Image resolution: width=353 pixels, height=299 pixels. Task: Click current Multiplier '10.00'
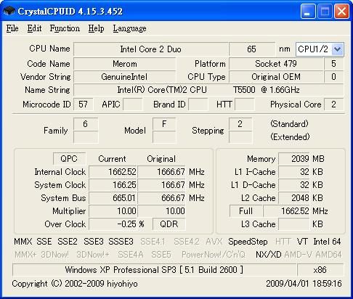tap(113, 211)
